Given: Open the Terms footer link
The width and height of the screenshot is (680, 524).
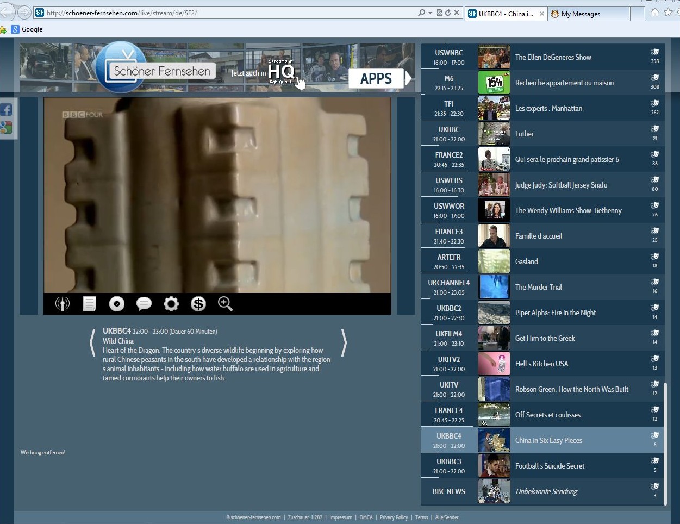Looking at the screenshot, I should (422, 517).
